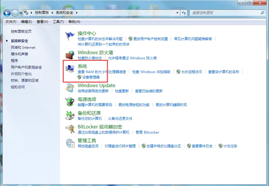This screenshot has height=186, width=269.
Task: Open the 文件(F) menu
Action: [x=11, y=22]
